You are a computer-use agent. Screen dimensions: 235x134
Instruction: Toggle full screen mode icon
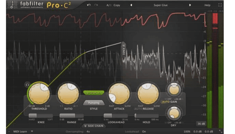coord(220,5)
